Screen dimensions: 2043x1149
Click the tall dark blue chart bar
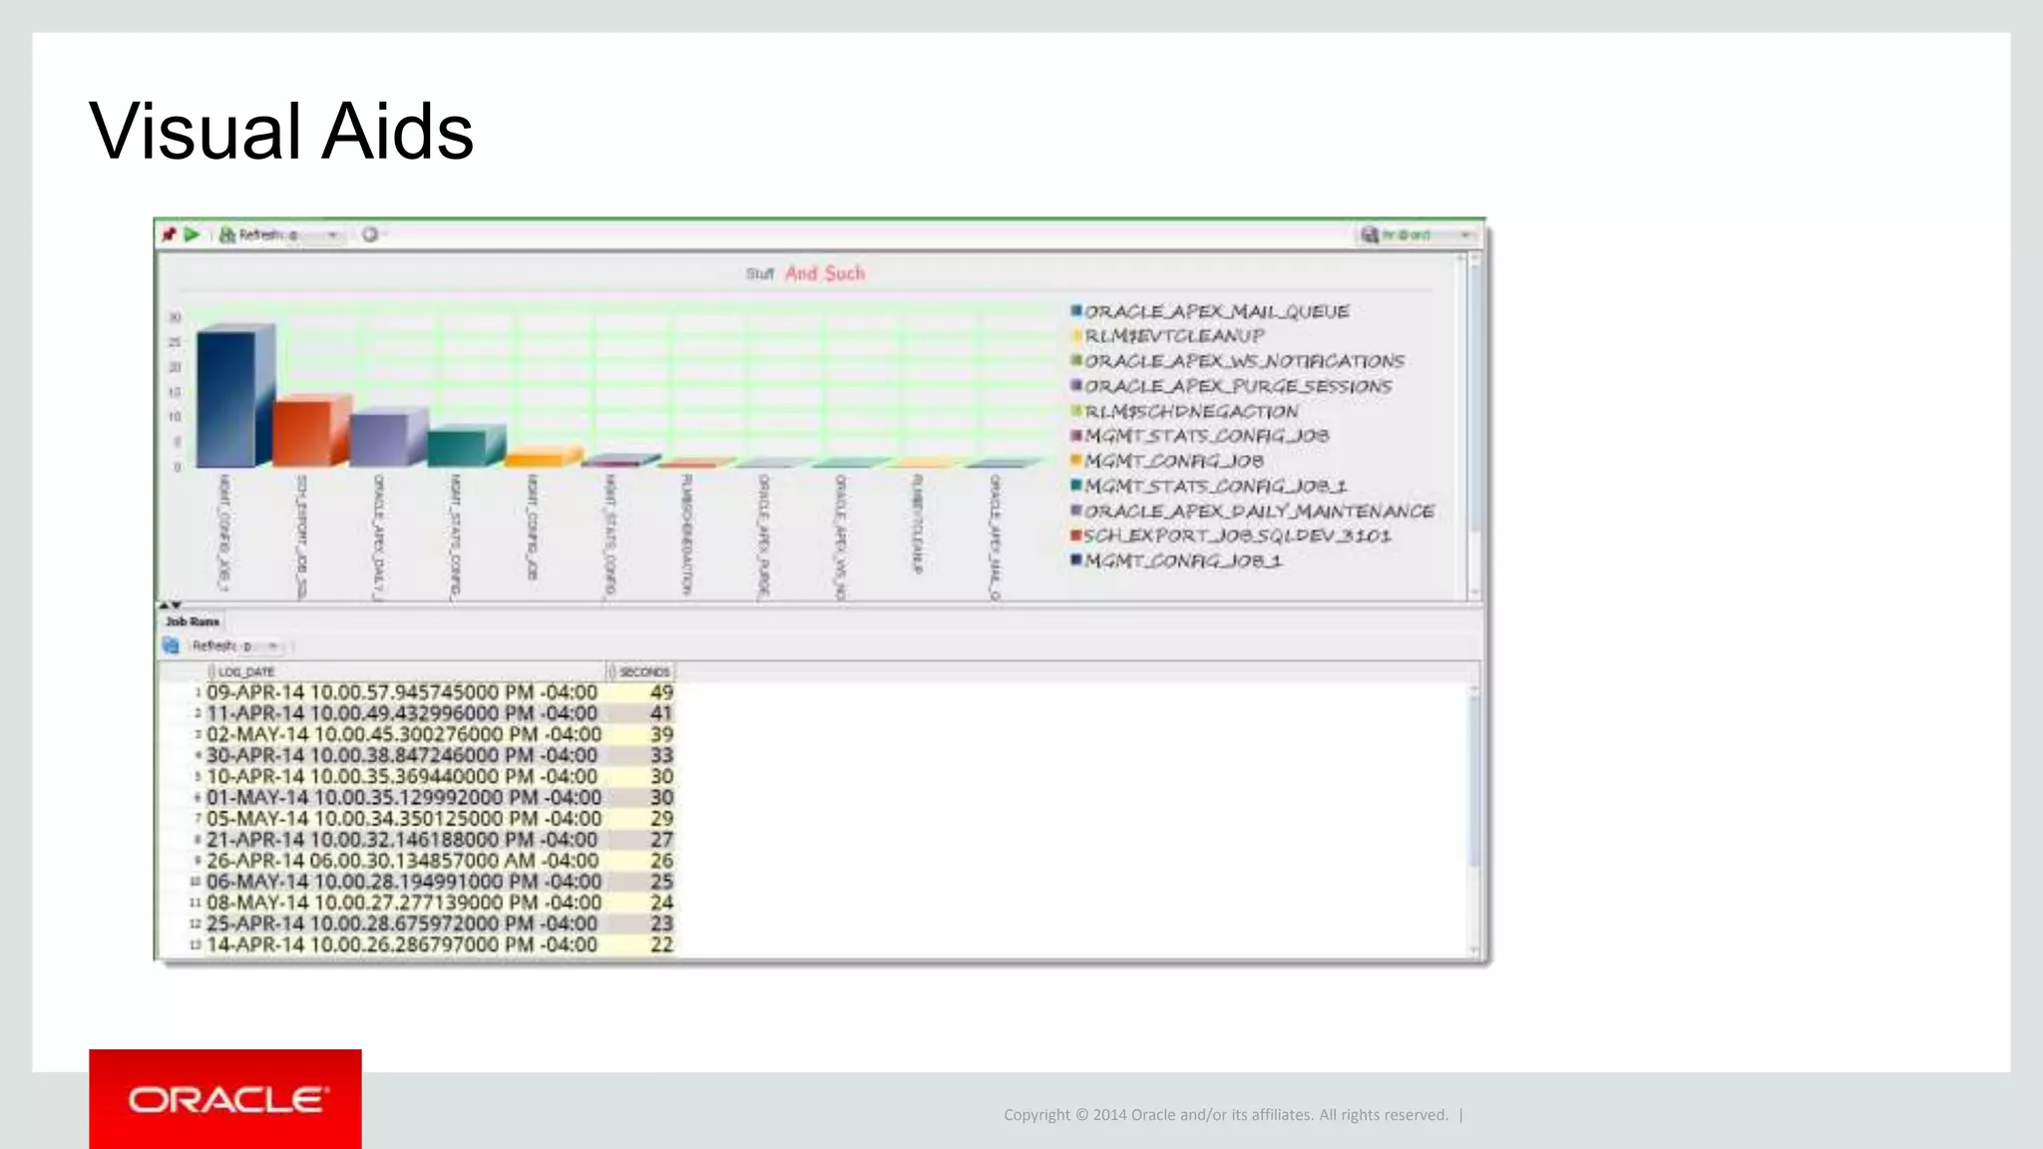tap(225, 399)
